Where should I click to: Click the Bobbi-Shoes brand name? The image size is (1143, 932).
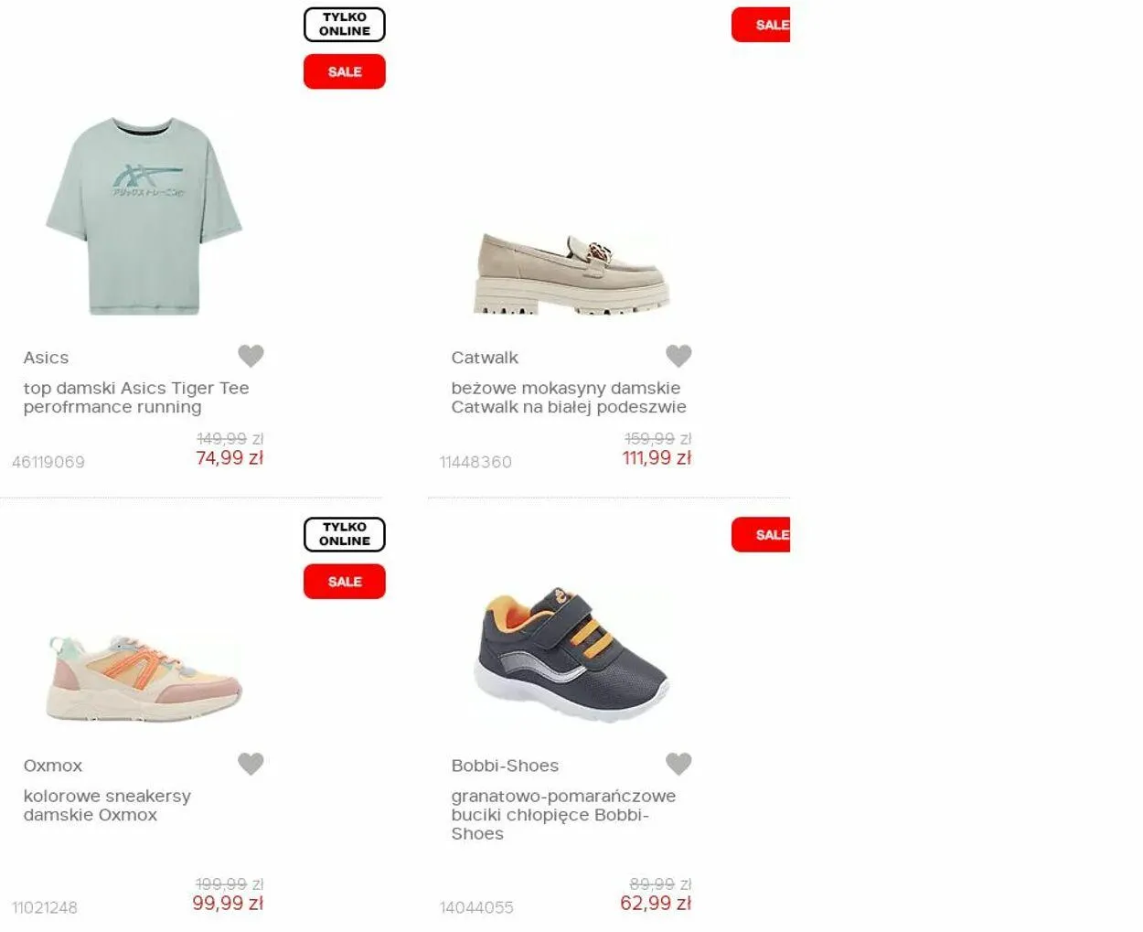pyautogui.click(x=505, y=766)
